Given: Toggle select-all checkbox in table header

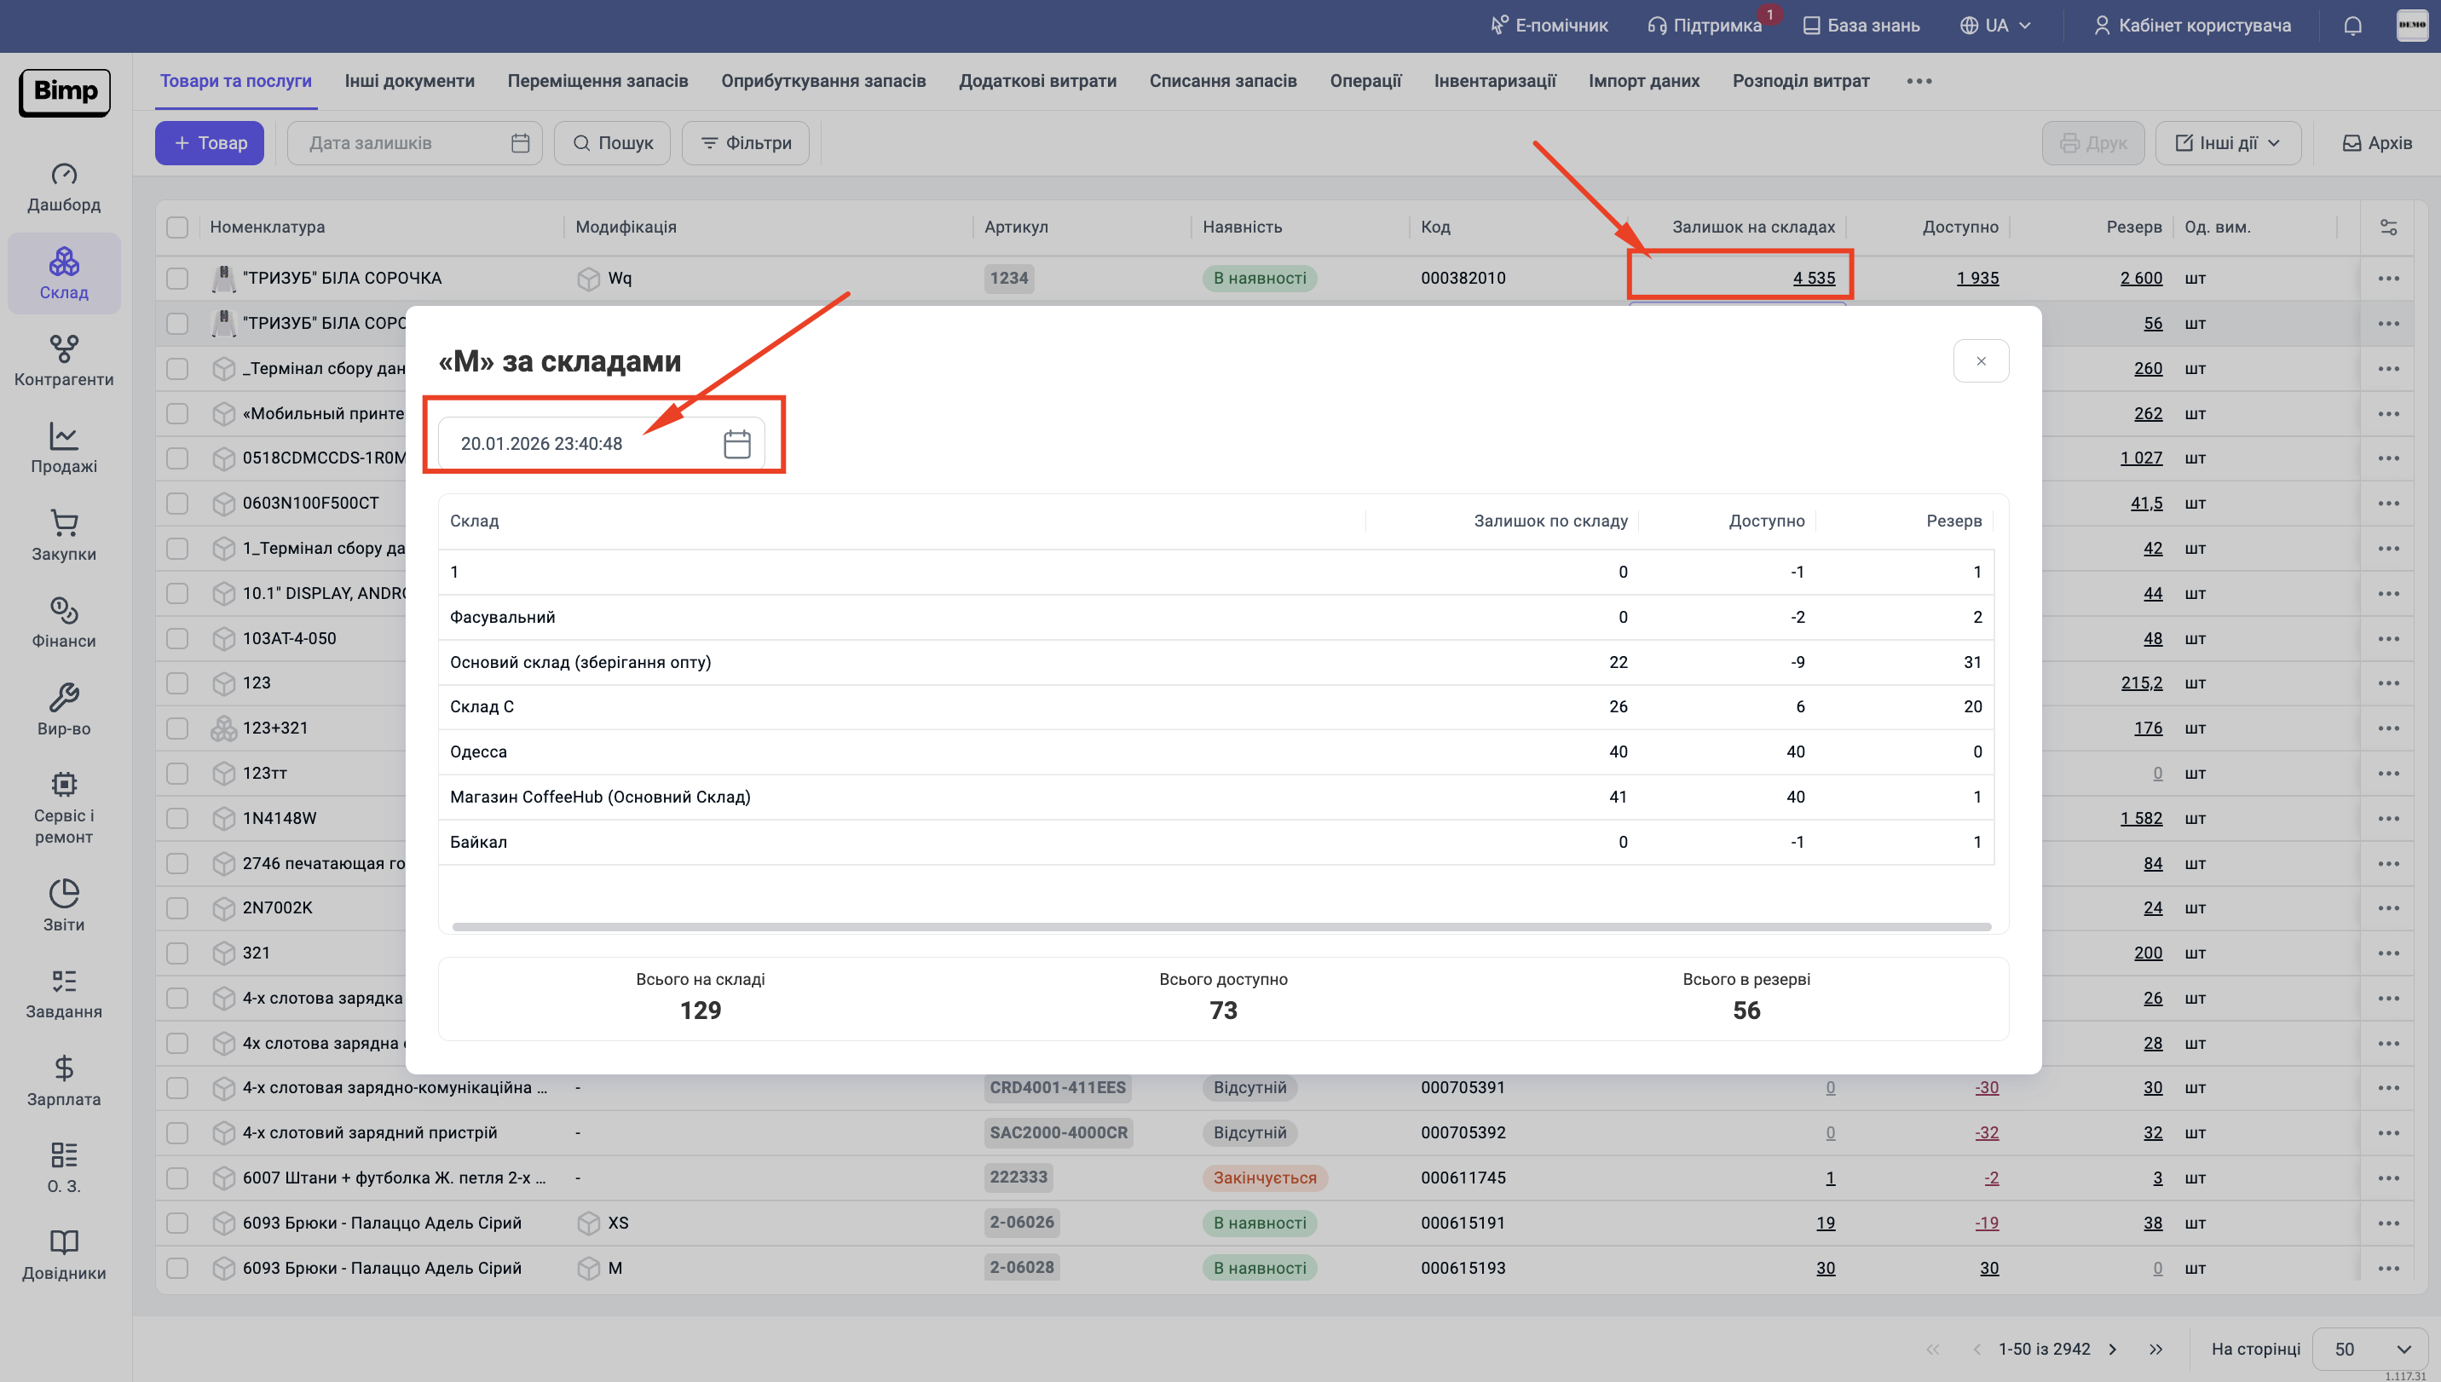Looking at the screenshot, I should 177,227.
